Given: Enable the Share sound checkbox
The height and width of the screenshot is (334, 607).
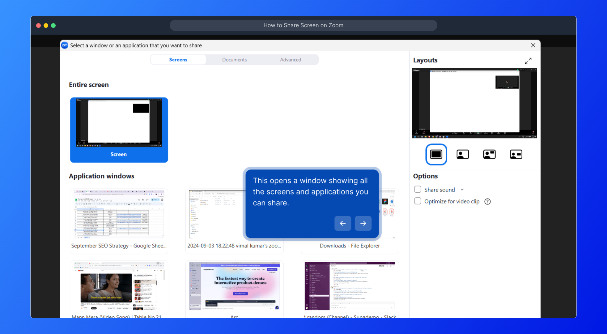Looking at the screenshot, I should 418,190.
